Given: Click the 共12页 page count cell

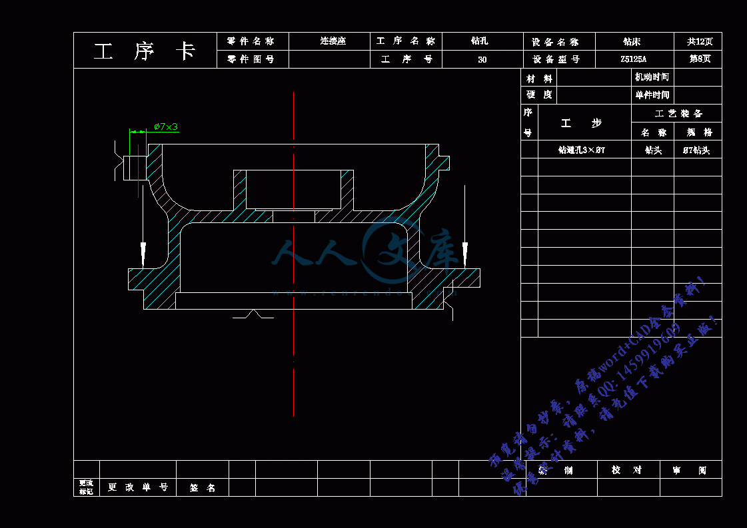Looking at the screenshot, I should [698, 41].
